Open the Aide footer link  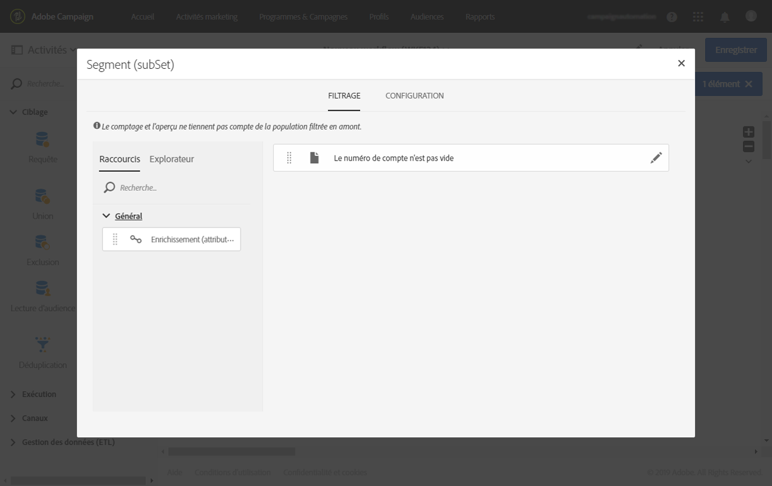(174, 473)
